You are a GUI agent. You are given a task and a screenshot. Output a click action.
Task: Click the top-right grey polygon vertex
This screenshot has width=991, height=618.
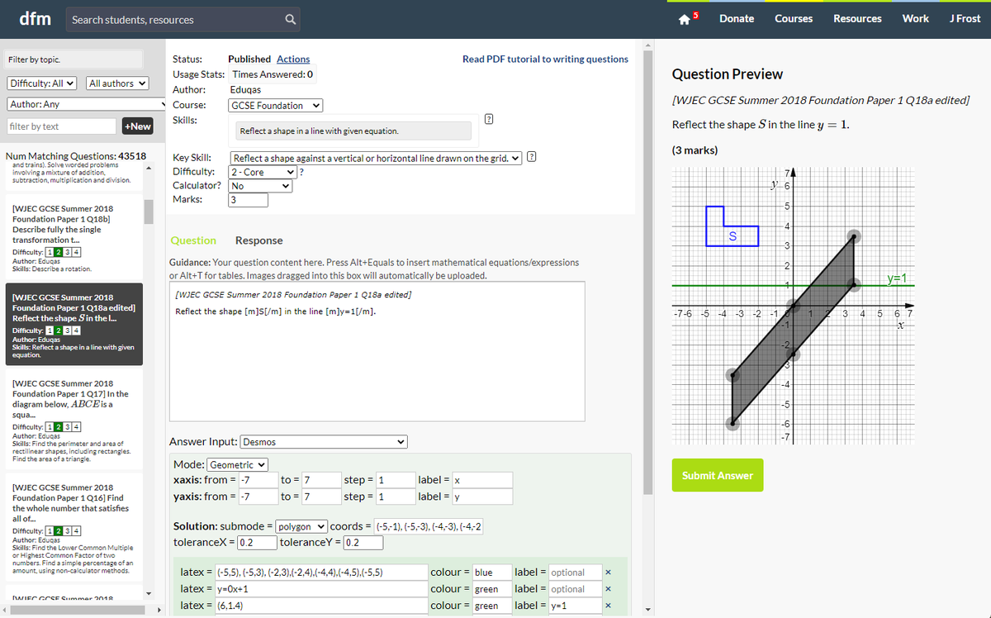[x=855, y=236]
